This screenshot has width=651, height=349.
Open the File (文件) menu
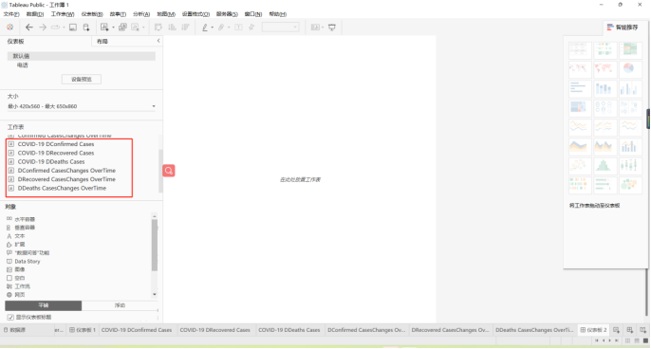click(x=11, y=14)
